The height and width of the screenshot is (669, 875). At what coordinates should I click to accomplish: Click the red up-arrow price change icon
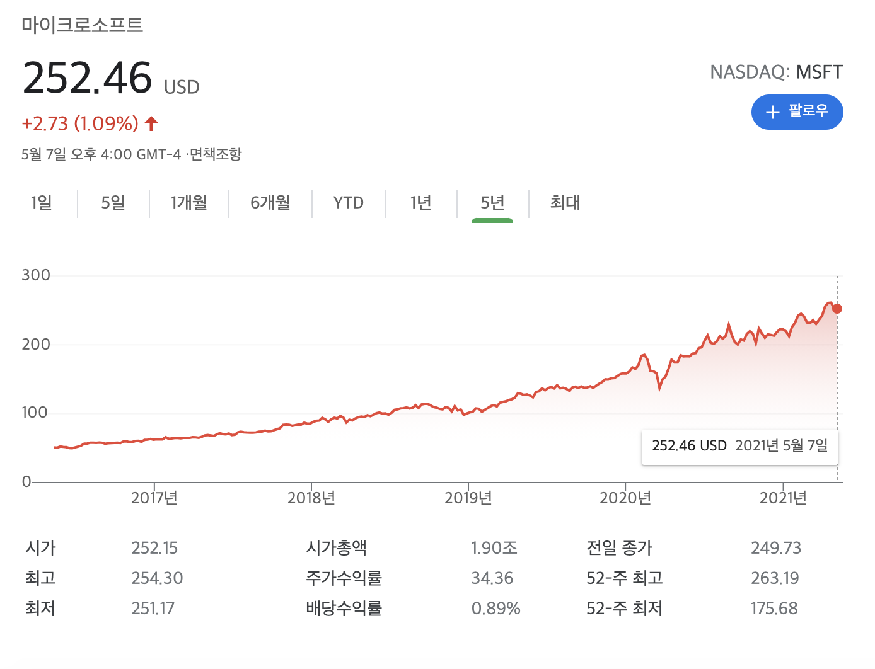pyautogui.click(x=151, y=123)
